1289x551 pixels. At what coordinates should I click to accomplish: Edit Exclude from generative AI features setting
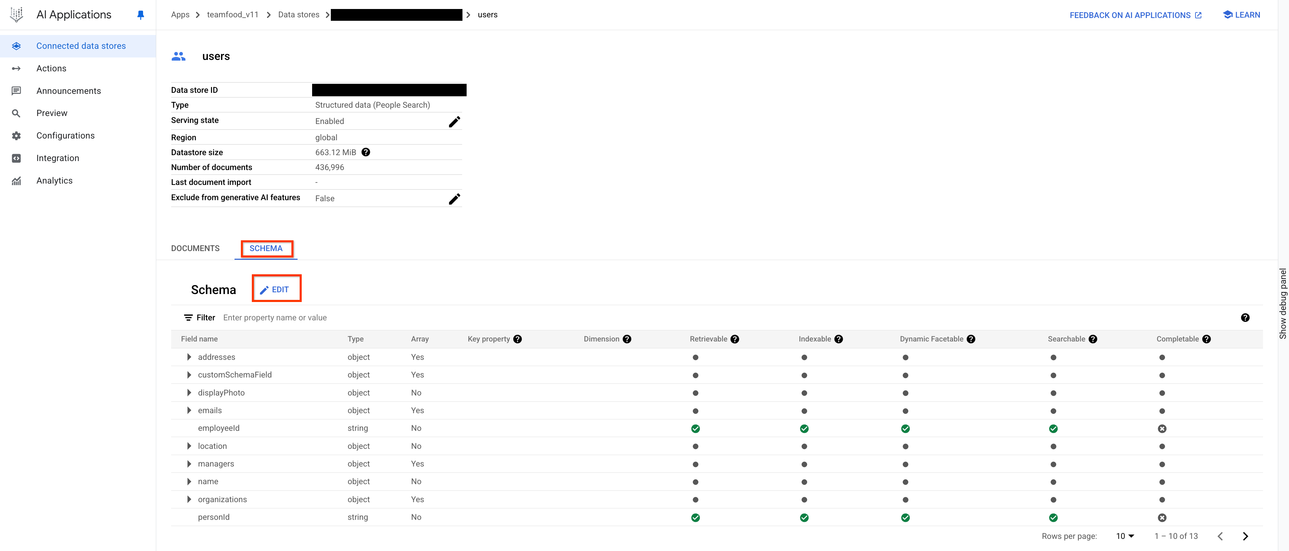pos(454,199)
